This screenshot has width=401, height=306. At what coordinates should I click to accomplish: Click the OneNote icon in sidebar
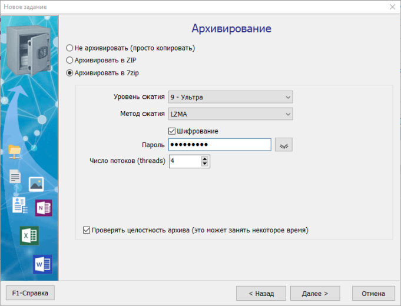click(x=44, y=208)
